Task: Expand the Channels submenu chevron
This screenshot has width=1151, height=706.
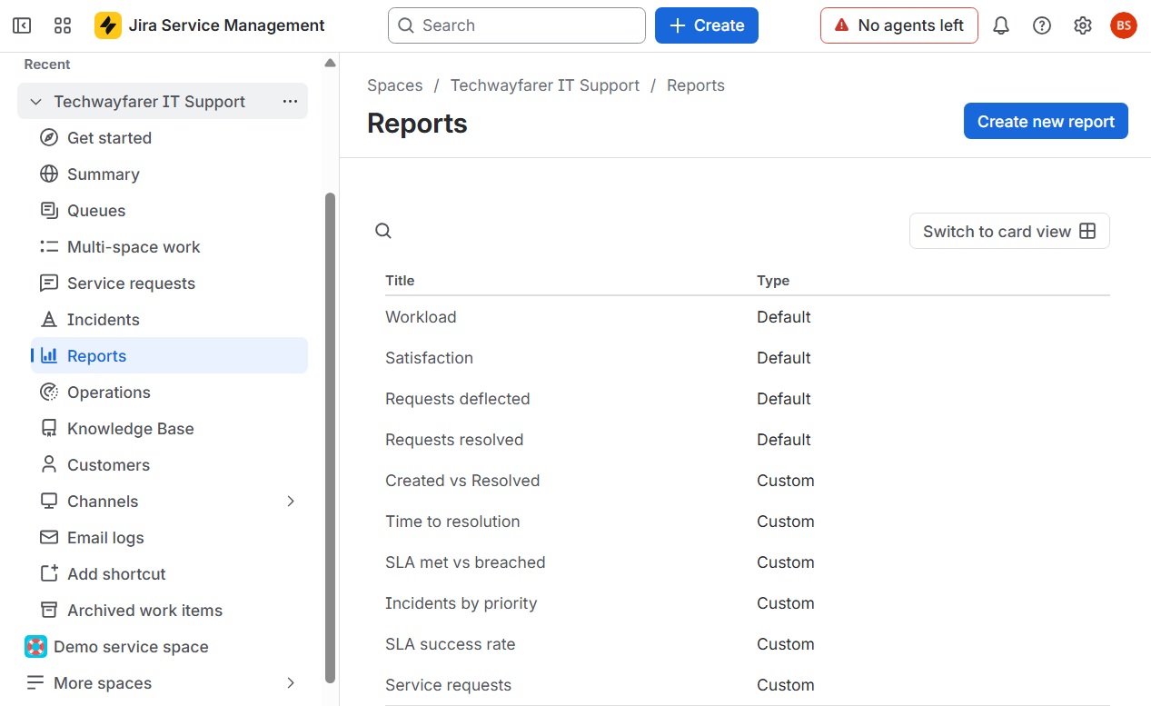Action: click(291, 502)
